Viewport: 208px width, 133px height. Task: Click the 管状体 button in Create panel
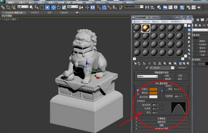[202, 48]
